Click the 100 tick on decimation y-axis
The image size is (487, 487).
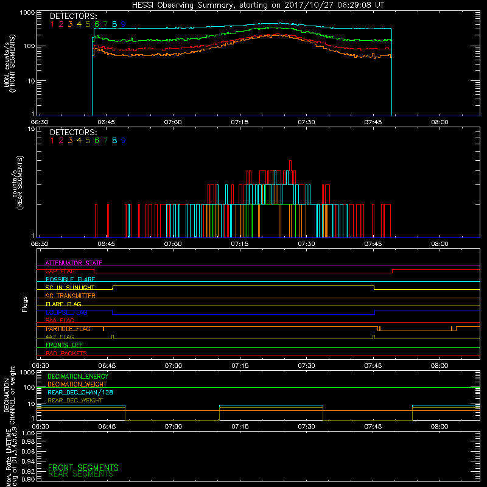point(29,387)
